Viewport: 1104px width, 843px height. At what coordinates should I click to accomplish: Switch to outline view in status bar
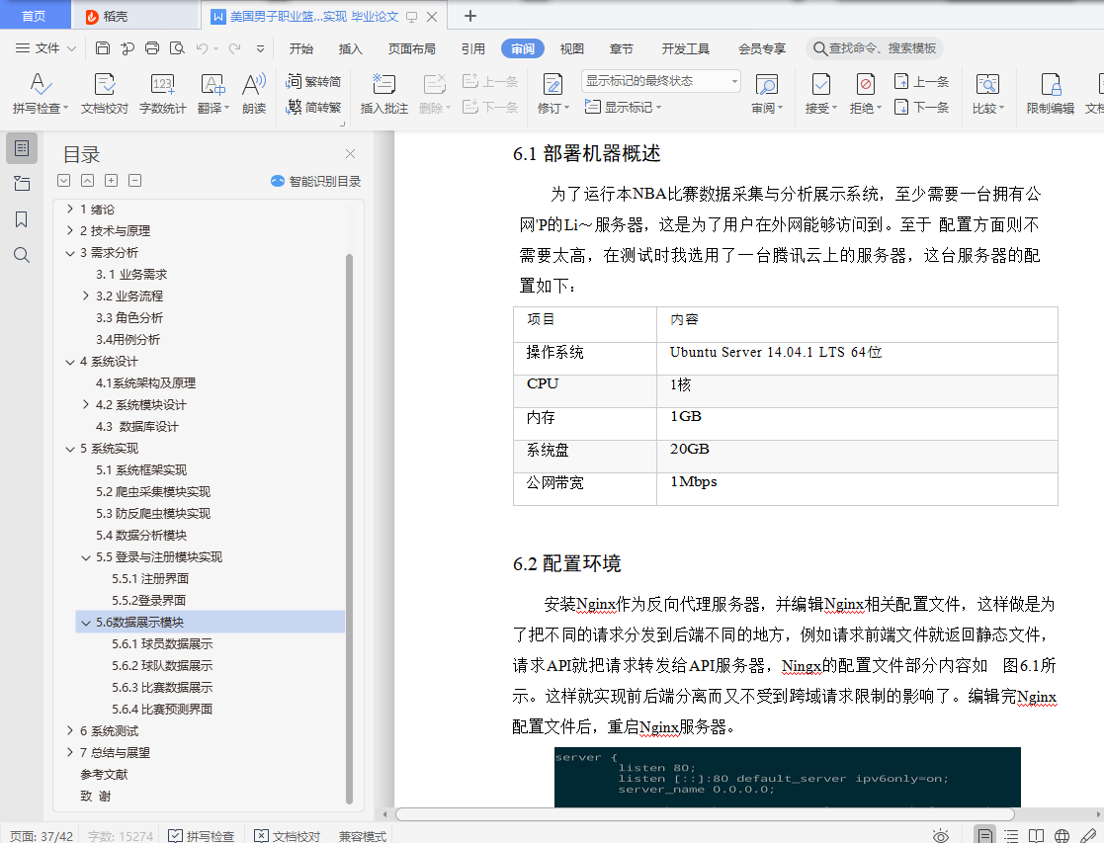tap(1011, 836)
